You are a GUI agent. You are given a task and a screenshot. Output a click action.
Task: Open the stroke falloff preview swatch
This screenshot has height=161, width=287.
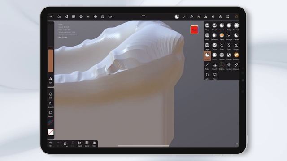coord(51,123)
